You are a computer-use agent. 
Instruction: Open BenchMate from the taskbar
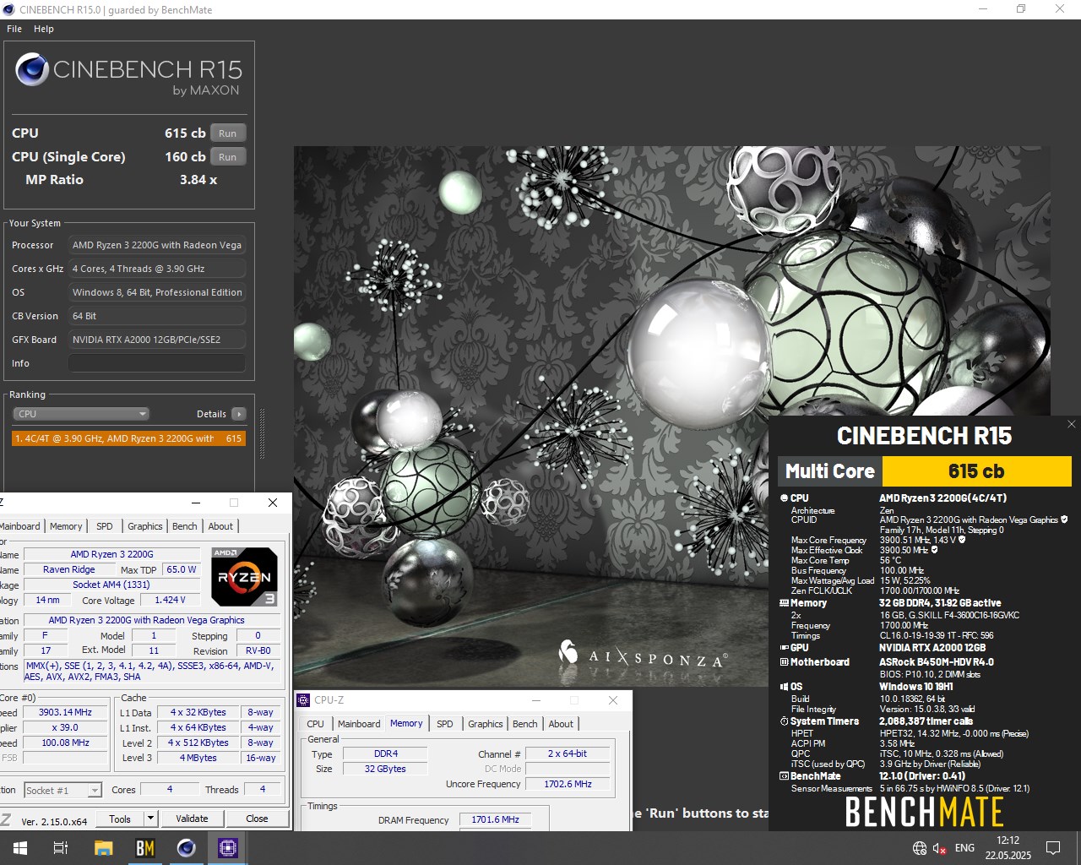pyautogui.click(x=145, y=848)
